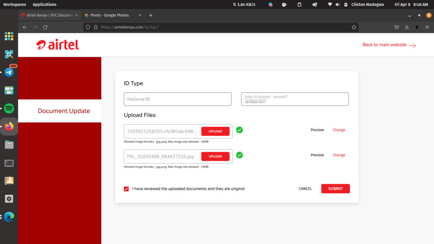Open the National ID type field
The width and height of the screenshot is (434, 244).
pos(178,99)
